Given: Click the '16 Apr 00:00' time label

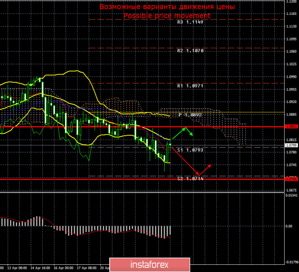Looking at the screenshot, I should click(63, 268).
